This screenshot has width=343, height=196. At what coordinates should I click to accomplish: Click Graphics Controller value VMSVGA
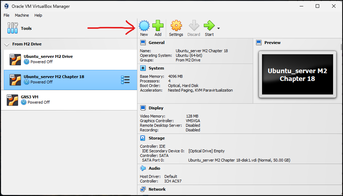(x=193, y=121)
